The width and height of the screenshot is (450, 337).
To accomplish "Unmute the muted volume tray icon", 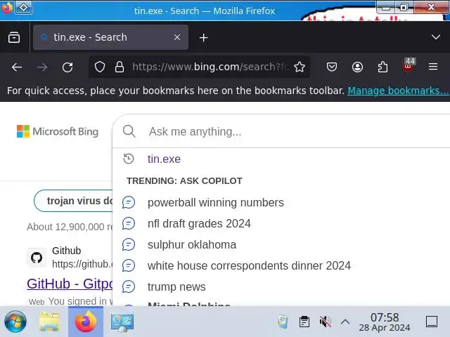I will click(x=325, y=322).
